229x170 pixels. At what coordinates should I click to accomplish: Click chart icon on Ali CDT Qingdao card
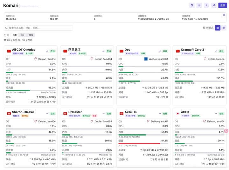tap(47, 51)
